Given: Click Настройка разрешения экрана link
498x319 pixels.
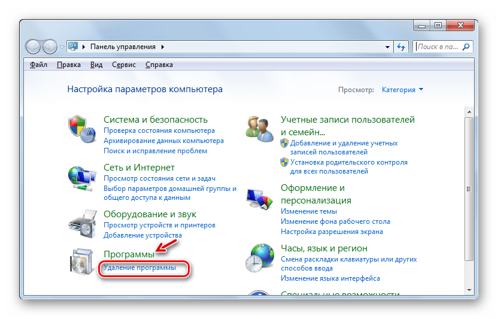Looking at the screenshot, I should click(332, 232).
